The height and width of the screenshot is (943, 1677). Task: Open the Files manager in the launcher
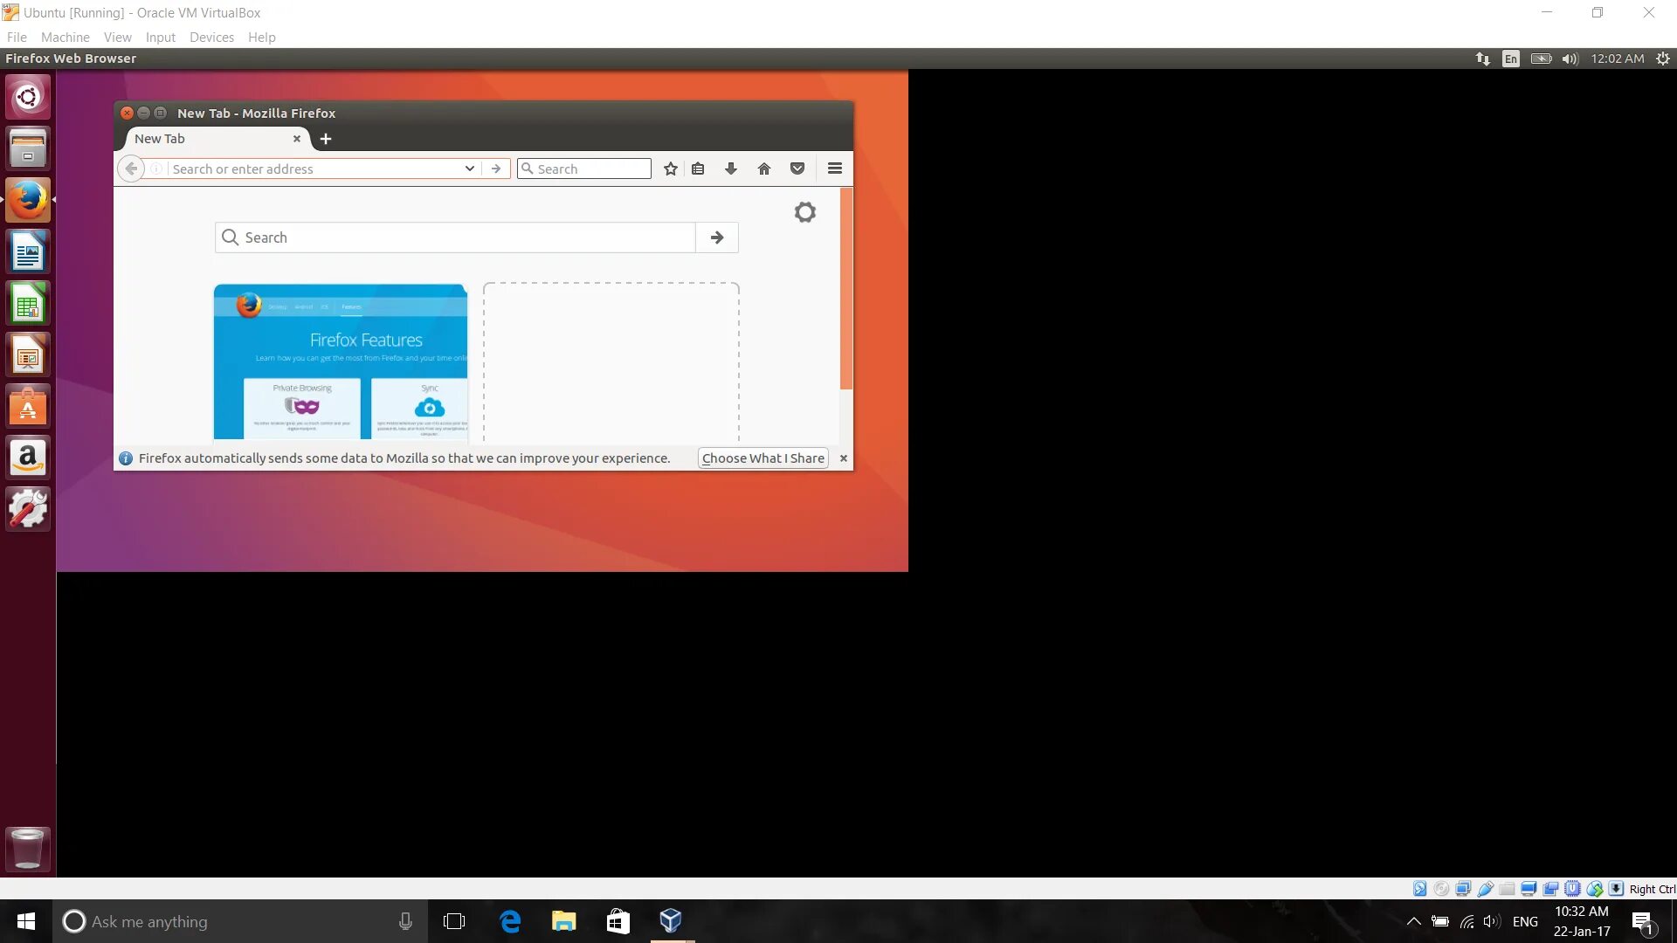(x=28, y=148)
